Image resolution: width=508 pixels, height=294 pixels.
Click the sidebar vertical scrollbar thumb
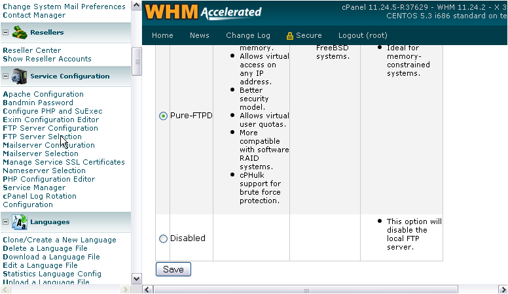(137, 61)
